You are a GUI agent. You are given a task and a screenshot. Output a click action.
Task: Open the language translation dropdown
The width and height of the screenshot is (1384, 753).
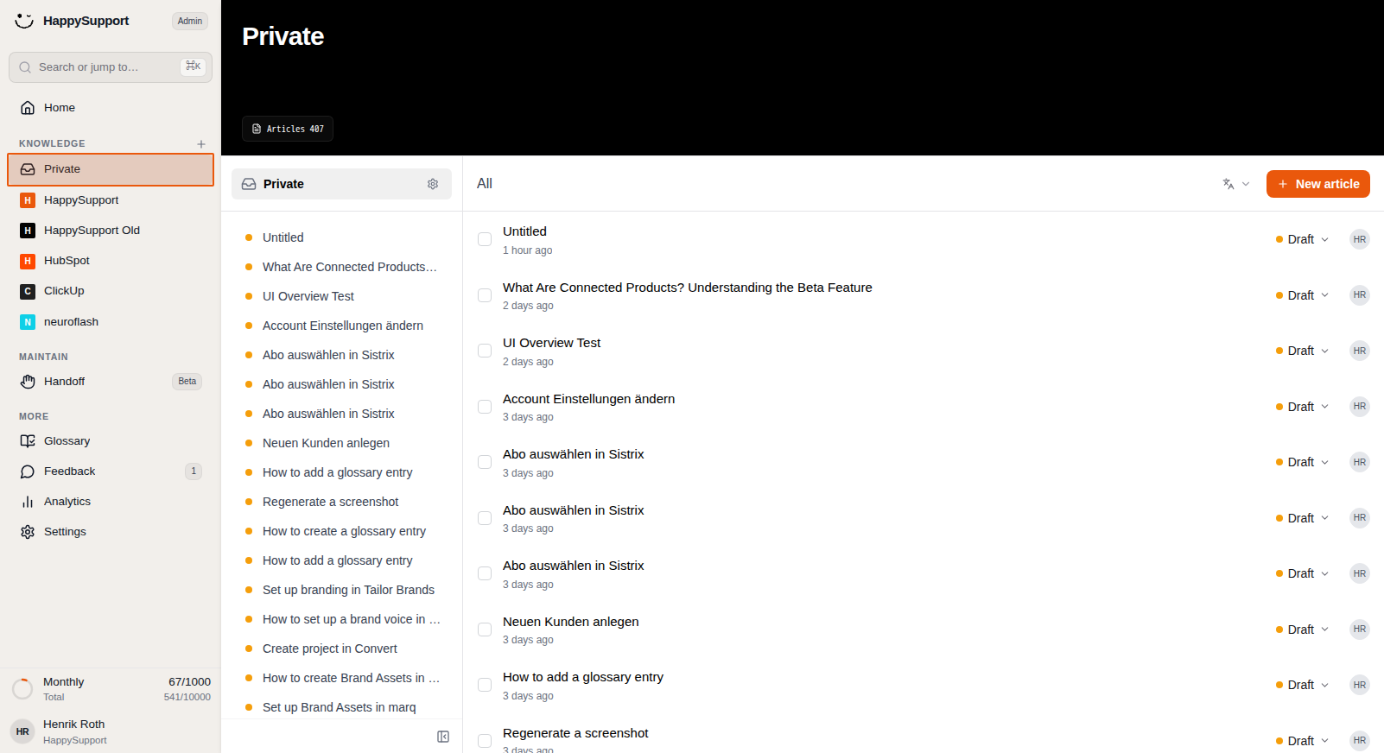pyautogui.click(x=1236, y=184)
